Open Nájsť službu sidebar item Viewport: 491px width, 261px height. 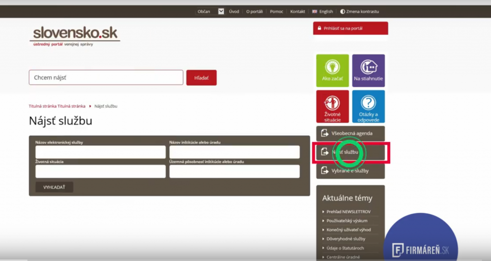pyautogui.click(x=351, y=152)
